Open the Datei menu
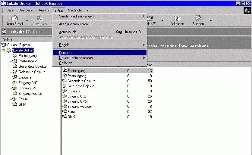This screenshot has width=252, height=155. click(10, 10)
